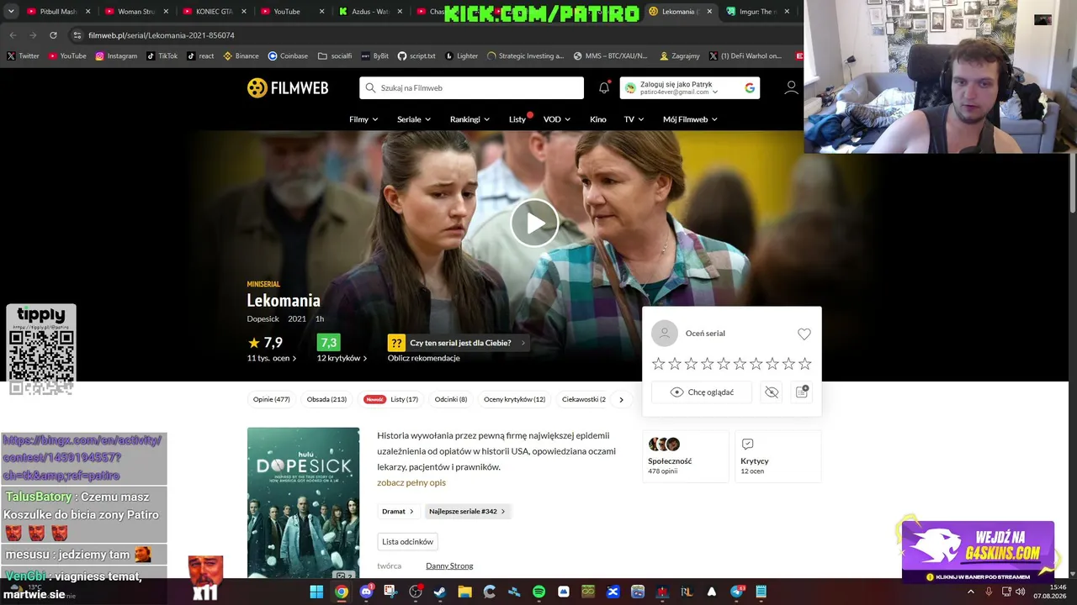Click the Dopesick poster thumbnail
The height and width of the screenshot is (605, 1077).
(303, 502)
